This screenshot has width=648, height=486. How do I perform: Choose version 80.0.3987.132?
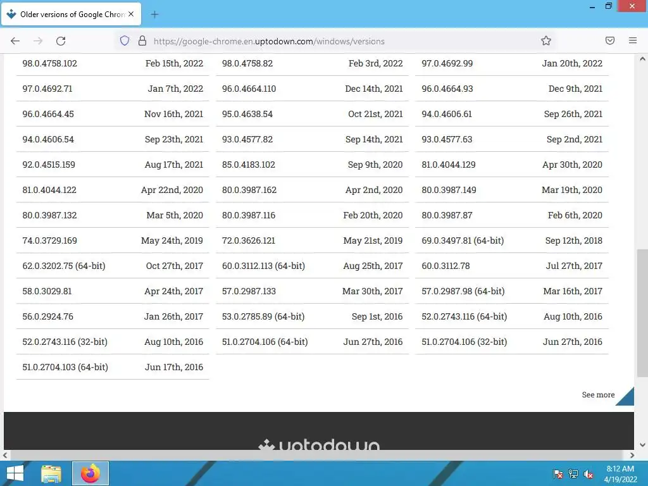pos(113,215)
